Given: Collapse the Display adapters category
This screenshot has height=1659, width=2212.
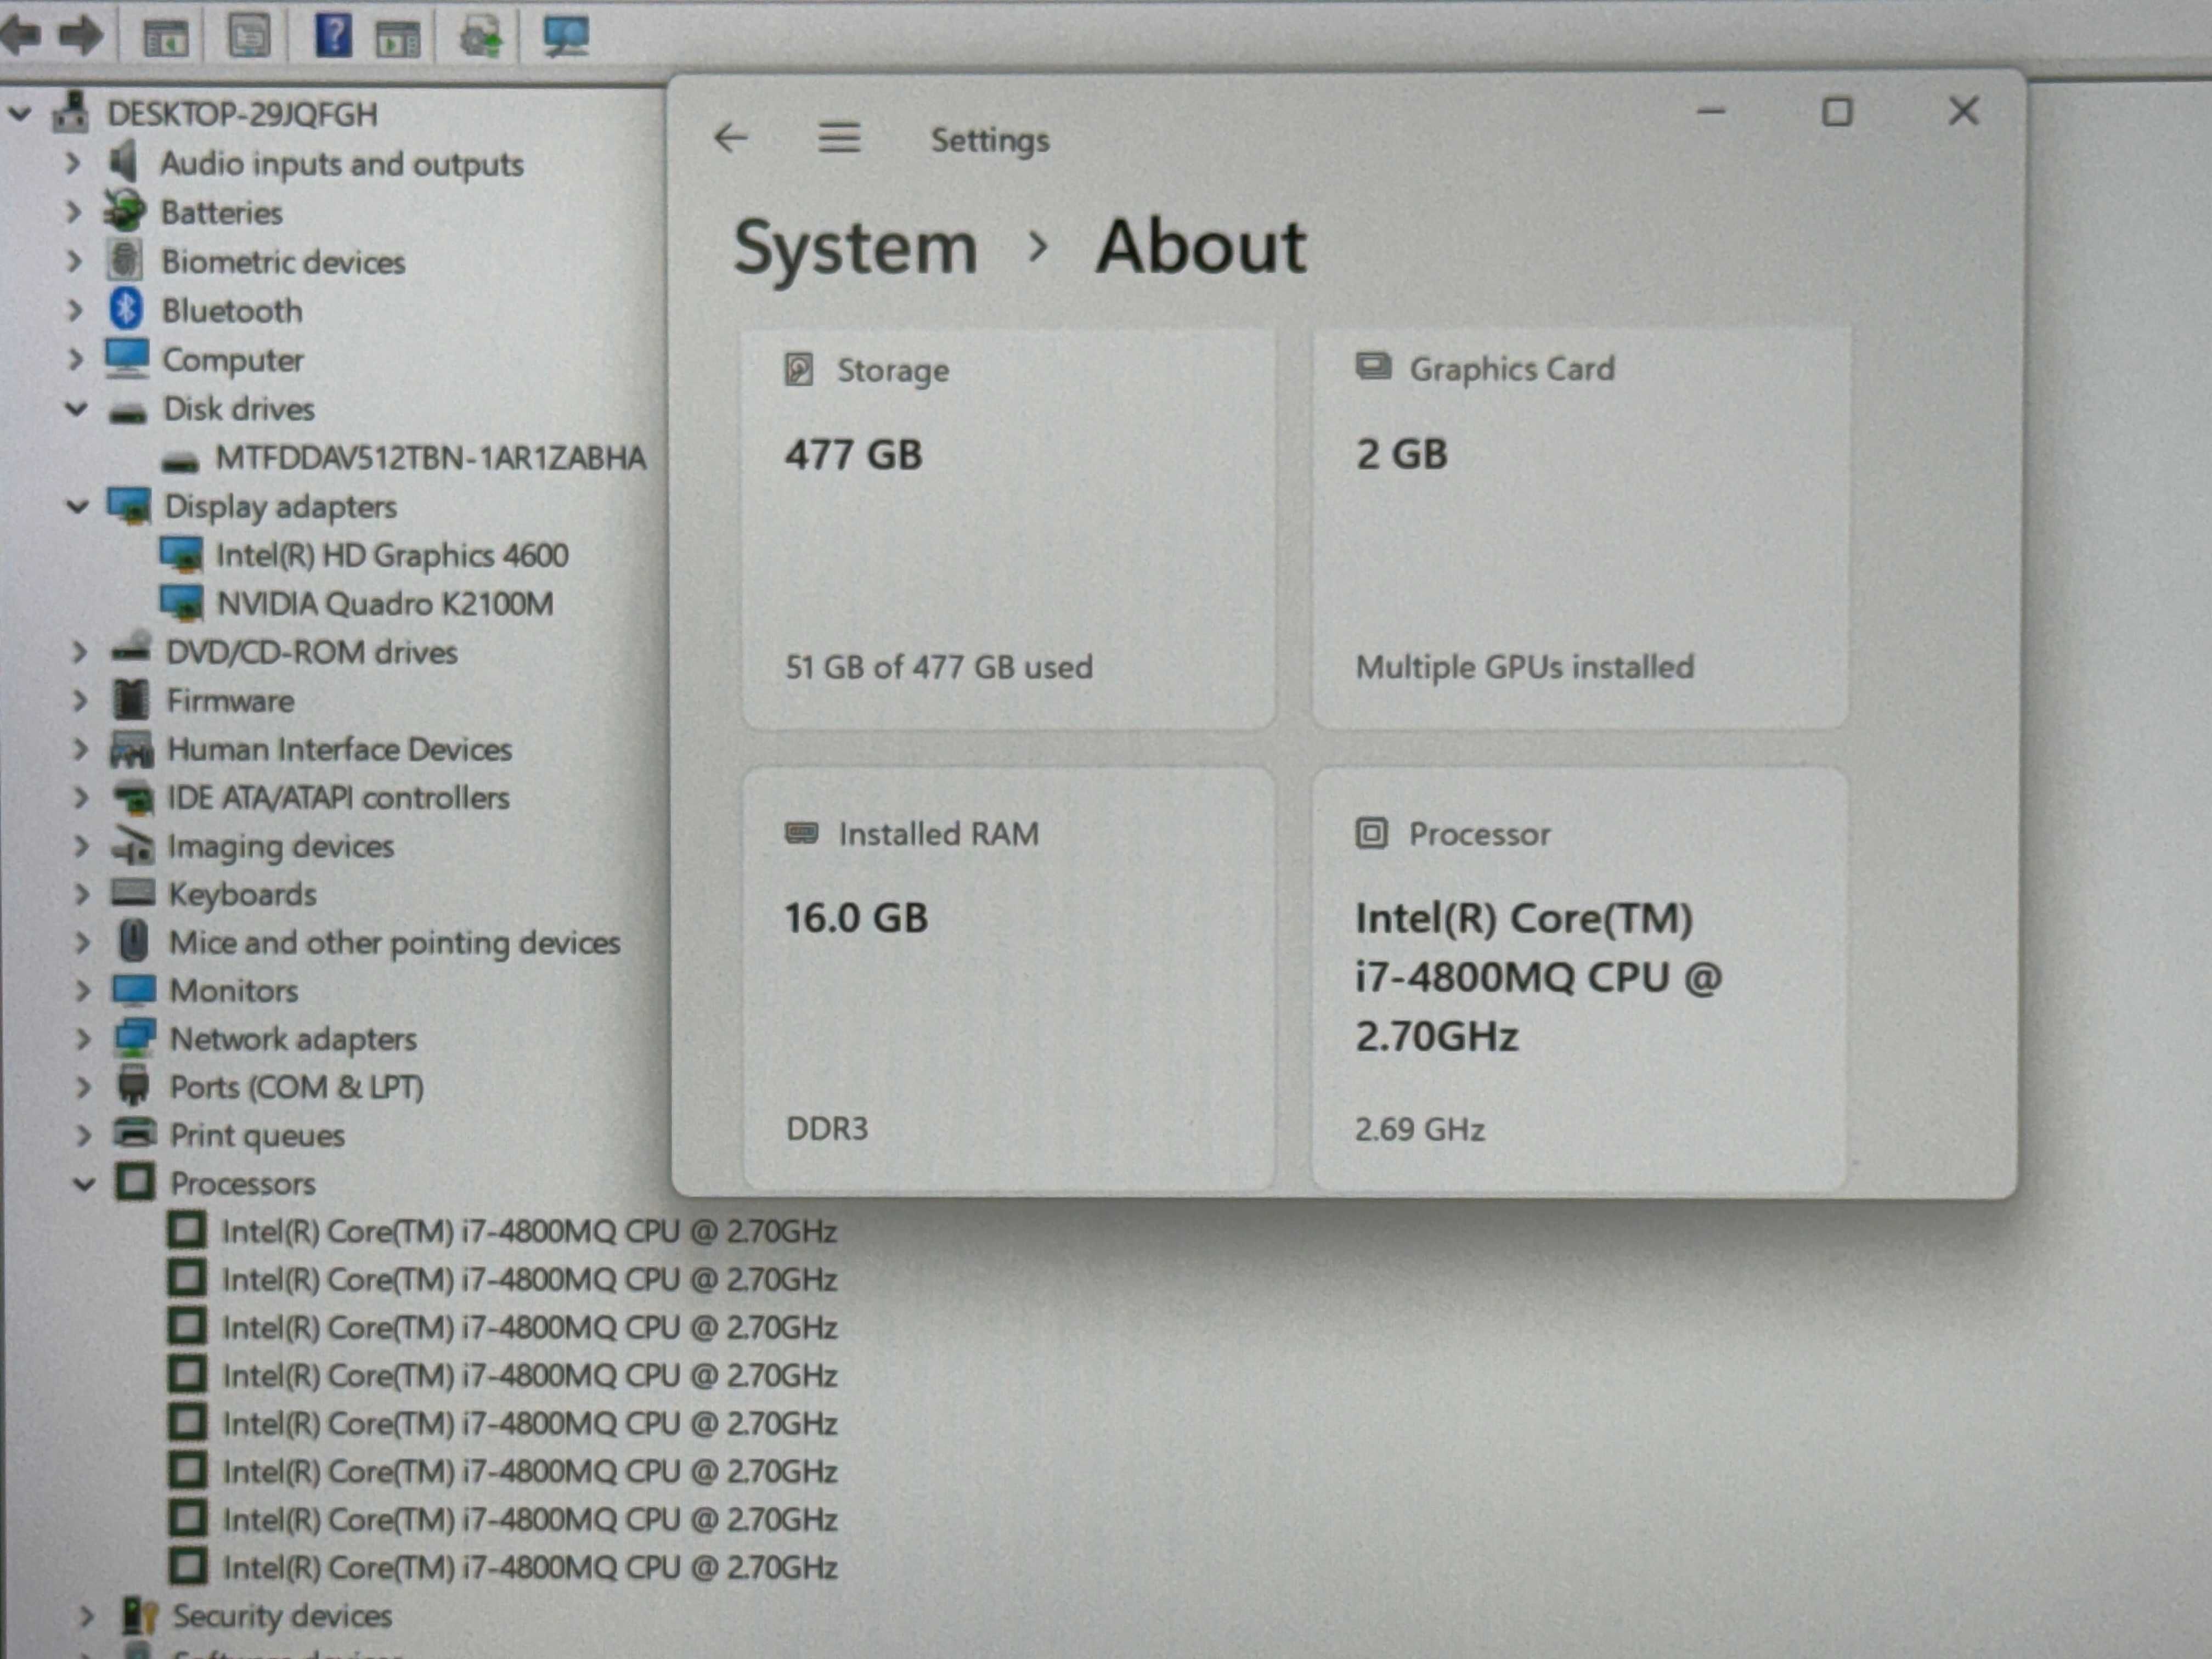Looking at the screenshot, I should coord(78,506).
